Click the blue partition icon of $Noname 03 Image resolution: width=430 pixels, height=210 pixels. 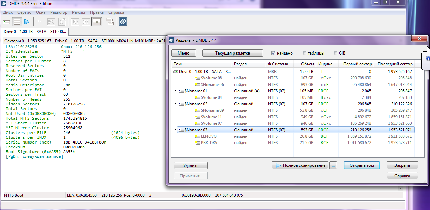[182, 130]
